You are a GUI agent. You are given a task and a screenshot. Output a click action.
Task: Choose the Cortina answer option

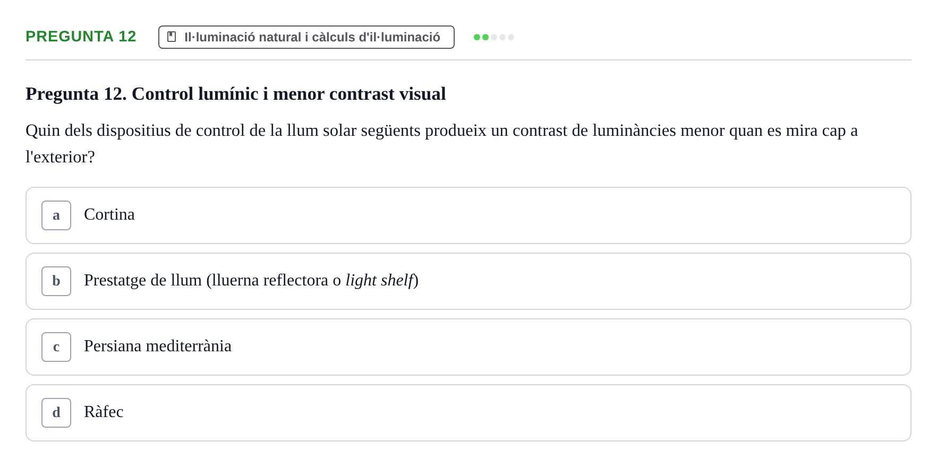[x=468, y=215]
